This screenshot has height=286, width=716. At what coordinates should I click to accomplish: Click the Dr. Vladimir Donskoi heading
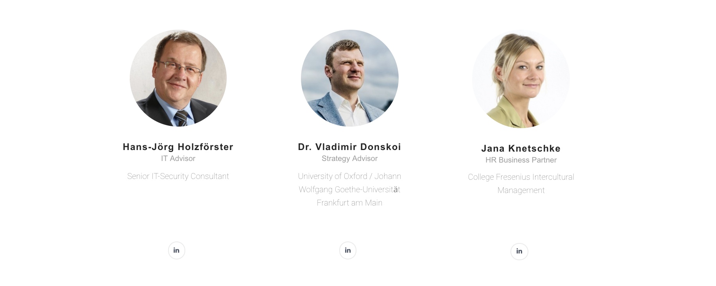[349, 147]
